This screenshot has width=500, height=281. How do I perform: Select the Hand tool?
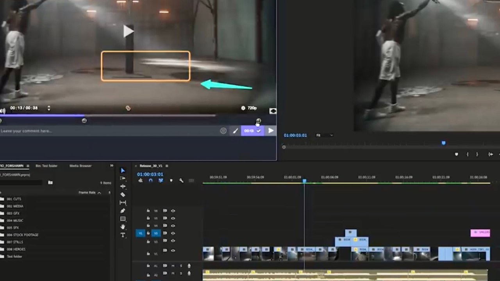(123, 227)
